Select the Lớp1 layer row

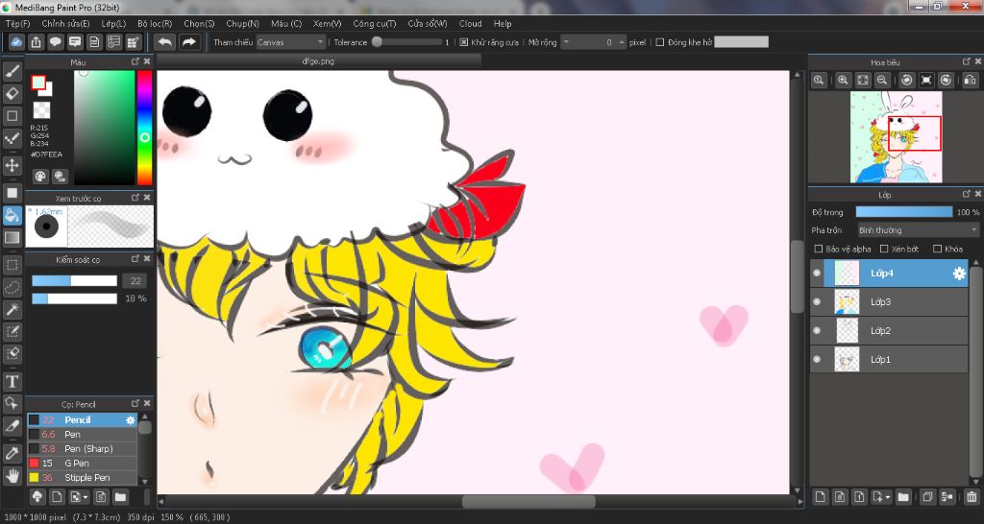[889, 359]
